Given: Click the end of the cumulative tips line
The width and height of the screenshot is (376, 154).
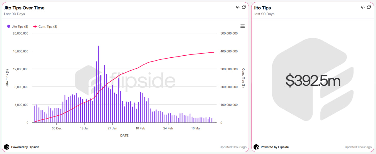Looking at the screenshot, I should pyautogui.click(x=214, y=52).
